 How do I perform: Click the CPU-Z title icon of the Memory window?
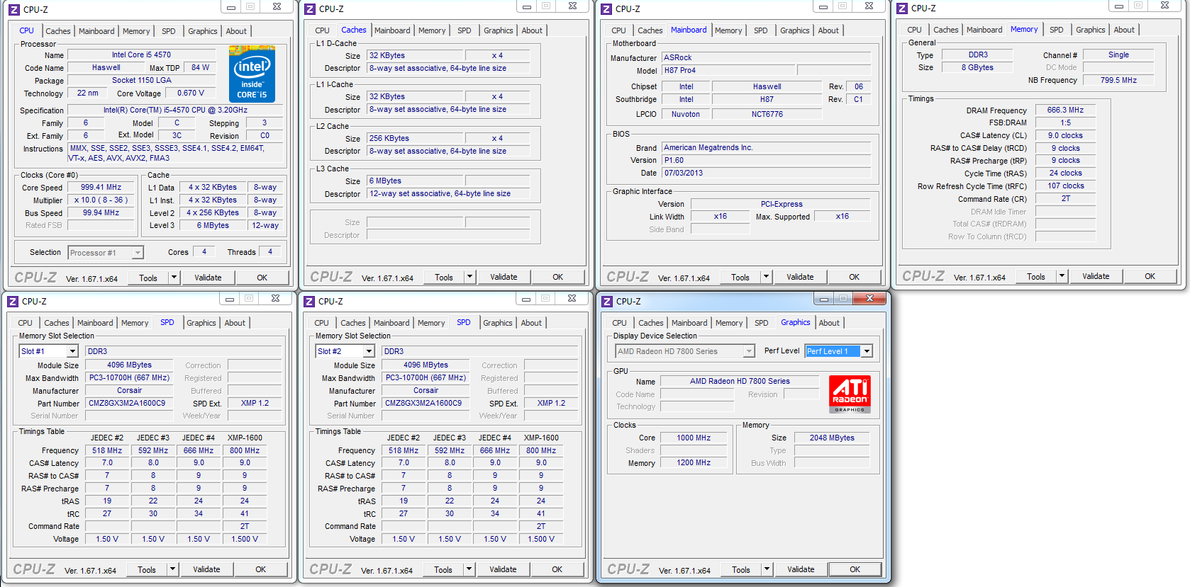click(902, 8)
